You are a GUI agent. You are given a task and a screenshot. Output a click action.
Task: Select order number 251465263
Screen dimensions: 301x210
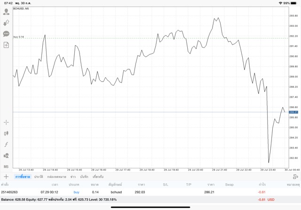coord(9,192)
